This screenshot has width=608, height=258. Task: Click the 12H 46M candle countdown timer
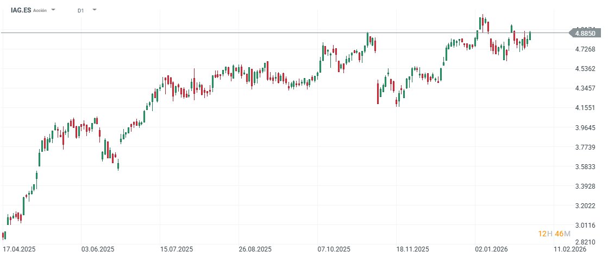point(554,234)
